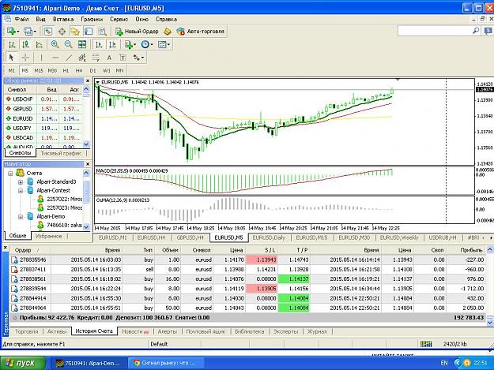Select the USDJPY symbol row
Viewport: 494px width, 370px height.
tap(43, 129)
